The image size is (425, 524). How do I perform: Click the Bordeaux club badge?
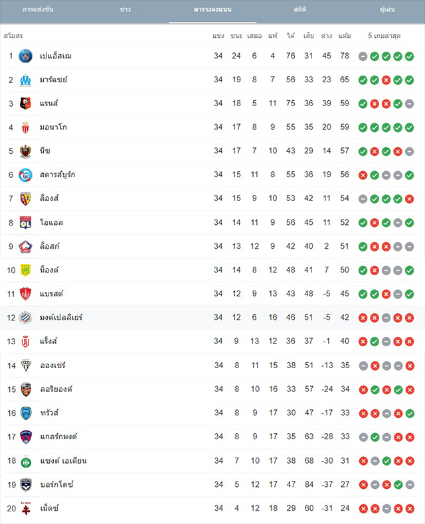(26, 485)
